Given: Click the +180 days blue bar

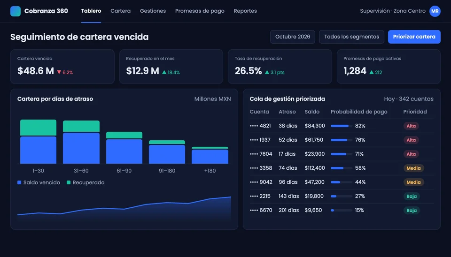Looking at the screenshot, I should coord(210,157).
